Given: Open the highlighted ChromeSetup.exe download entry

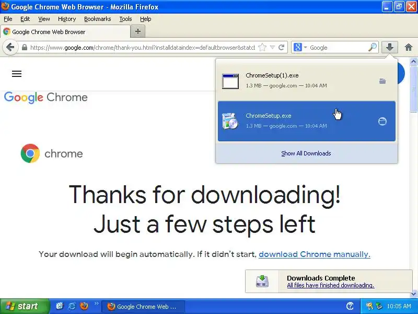Looking at the screenshot, I should (307, 121).
